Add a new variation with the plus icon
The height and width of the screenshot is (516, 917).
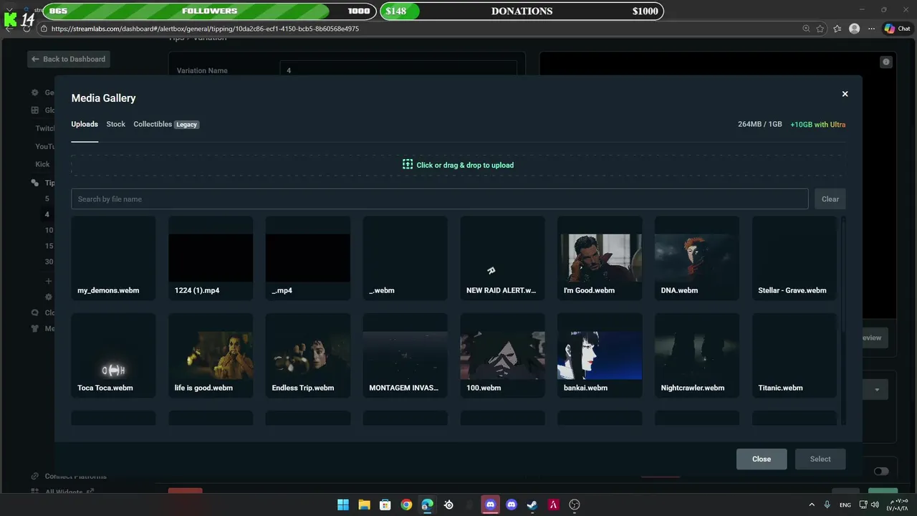[49, 281]
